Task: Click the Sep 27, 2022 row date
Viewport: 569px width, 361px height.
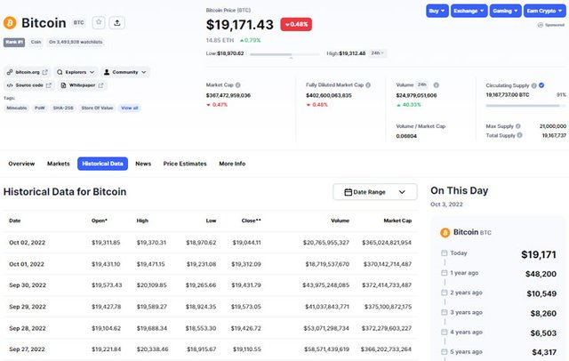Action: (x=27, y=349)
